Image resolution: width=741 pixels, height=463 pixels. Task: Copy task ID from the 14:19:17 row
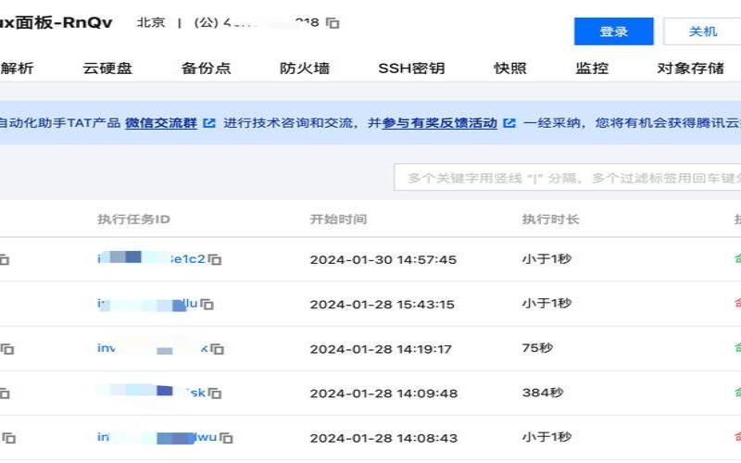click(x=217, y=349)
